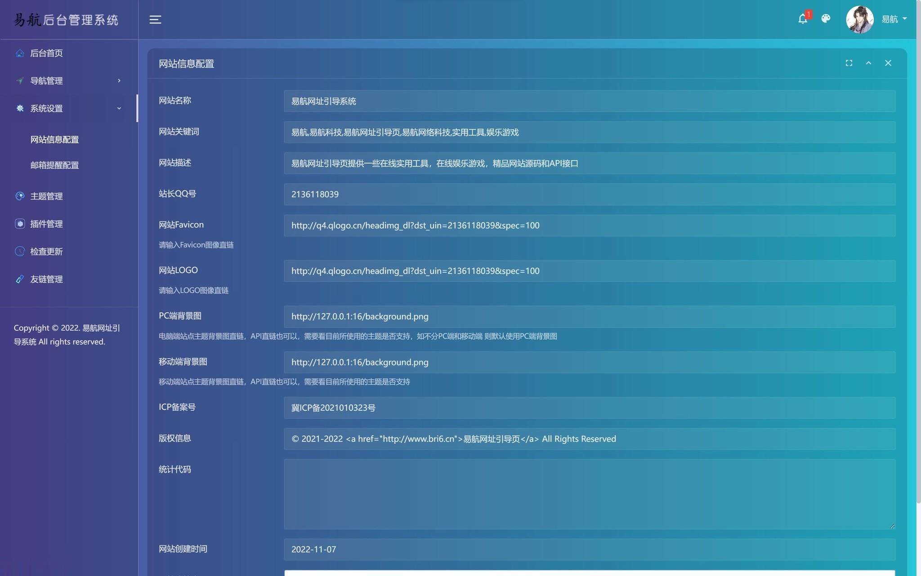
Task: Select the 网站信息配置 submenu item
Action: (54, 139)
